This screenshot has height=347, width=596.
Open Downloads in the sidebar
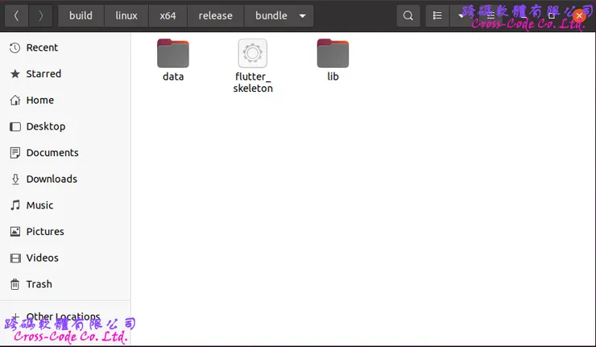pos(65,179)
